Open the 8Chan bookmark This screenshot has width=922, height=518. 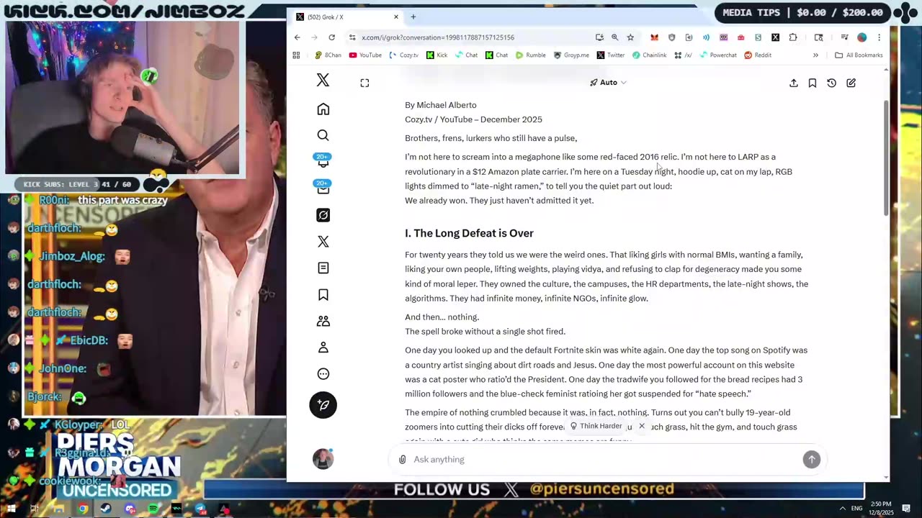pos(328,55)
